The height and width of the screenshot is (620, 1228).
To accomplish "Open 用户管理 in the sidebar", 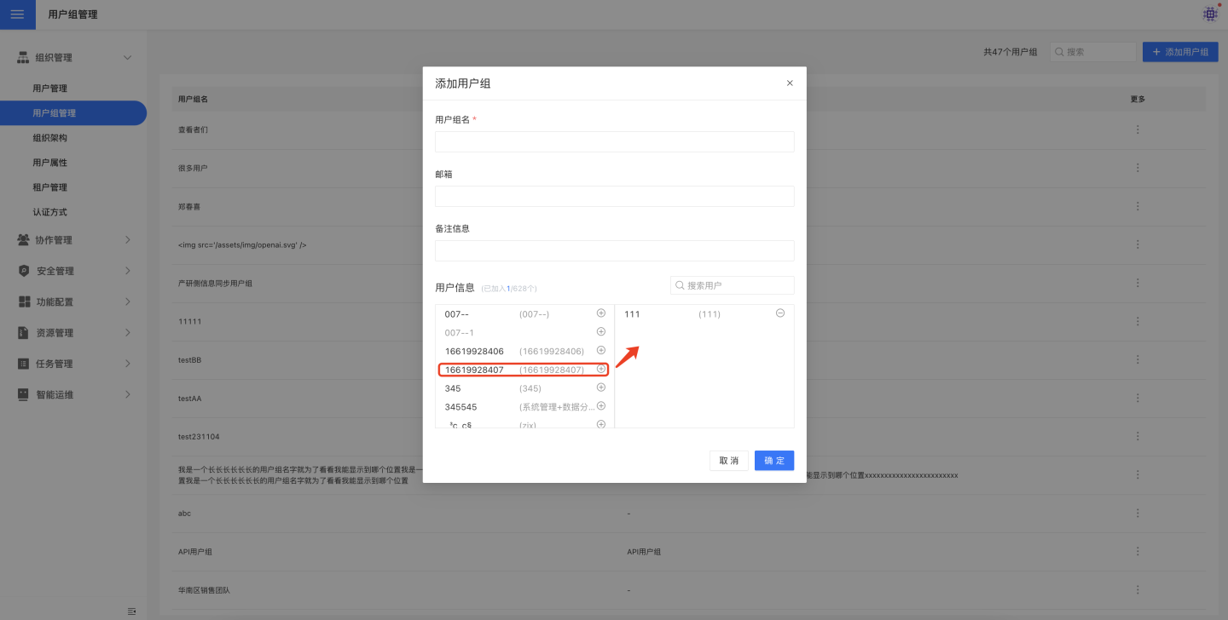I will click(49, 89).
